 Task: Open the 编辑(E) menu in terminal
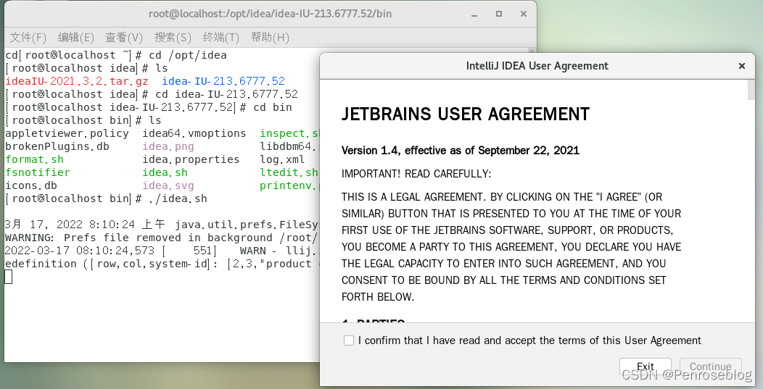(x=76, y=38)
